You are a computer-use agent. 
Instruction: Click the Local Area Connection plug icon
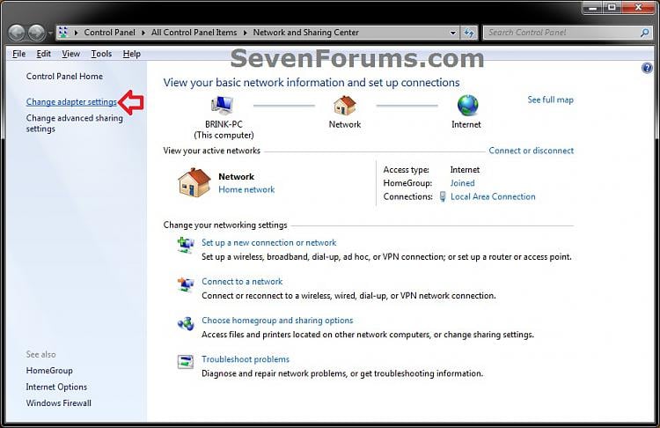coord(443,196)
